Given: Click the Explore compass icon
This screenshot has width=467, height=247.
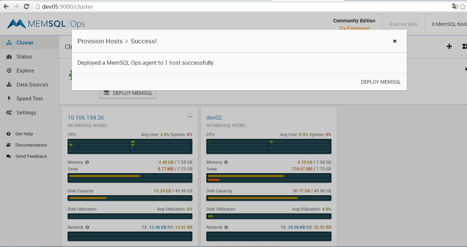Looking at the screenshot, I should [x=9, y=71].
